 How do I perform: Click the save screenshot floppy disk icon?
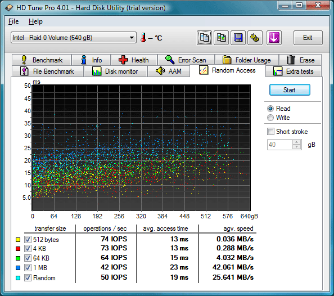238,38
